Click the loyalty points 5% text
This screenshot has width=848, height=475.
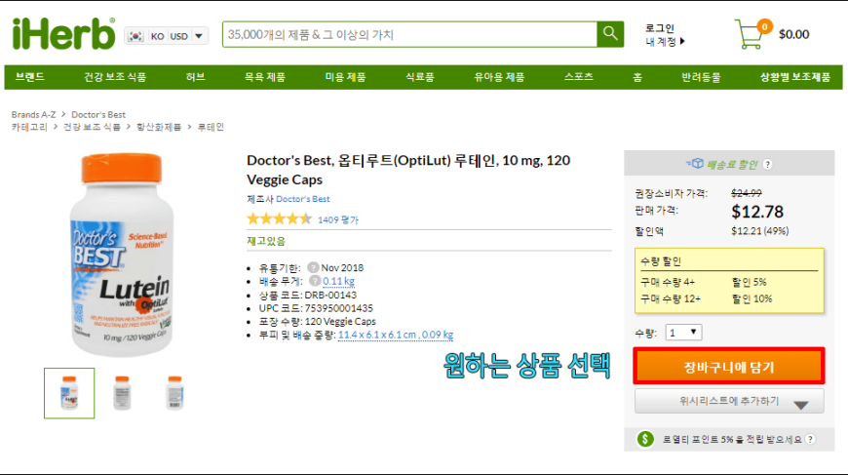tap(732, 439)
